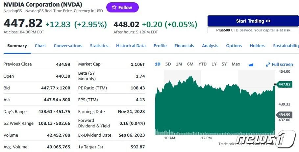Viewport: 299px width, 152px height.
Task: Open the chart type icon
Action: click(251, 65)
